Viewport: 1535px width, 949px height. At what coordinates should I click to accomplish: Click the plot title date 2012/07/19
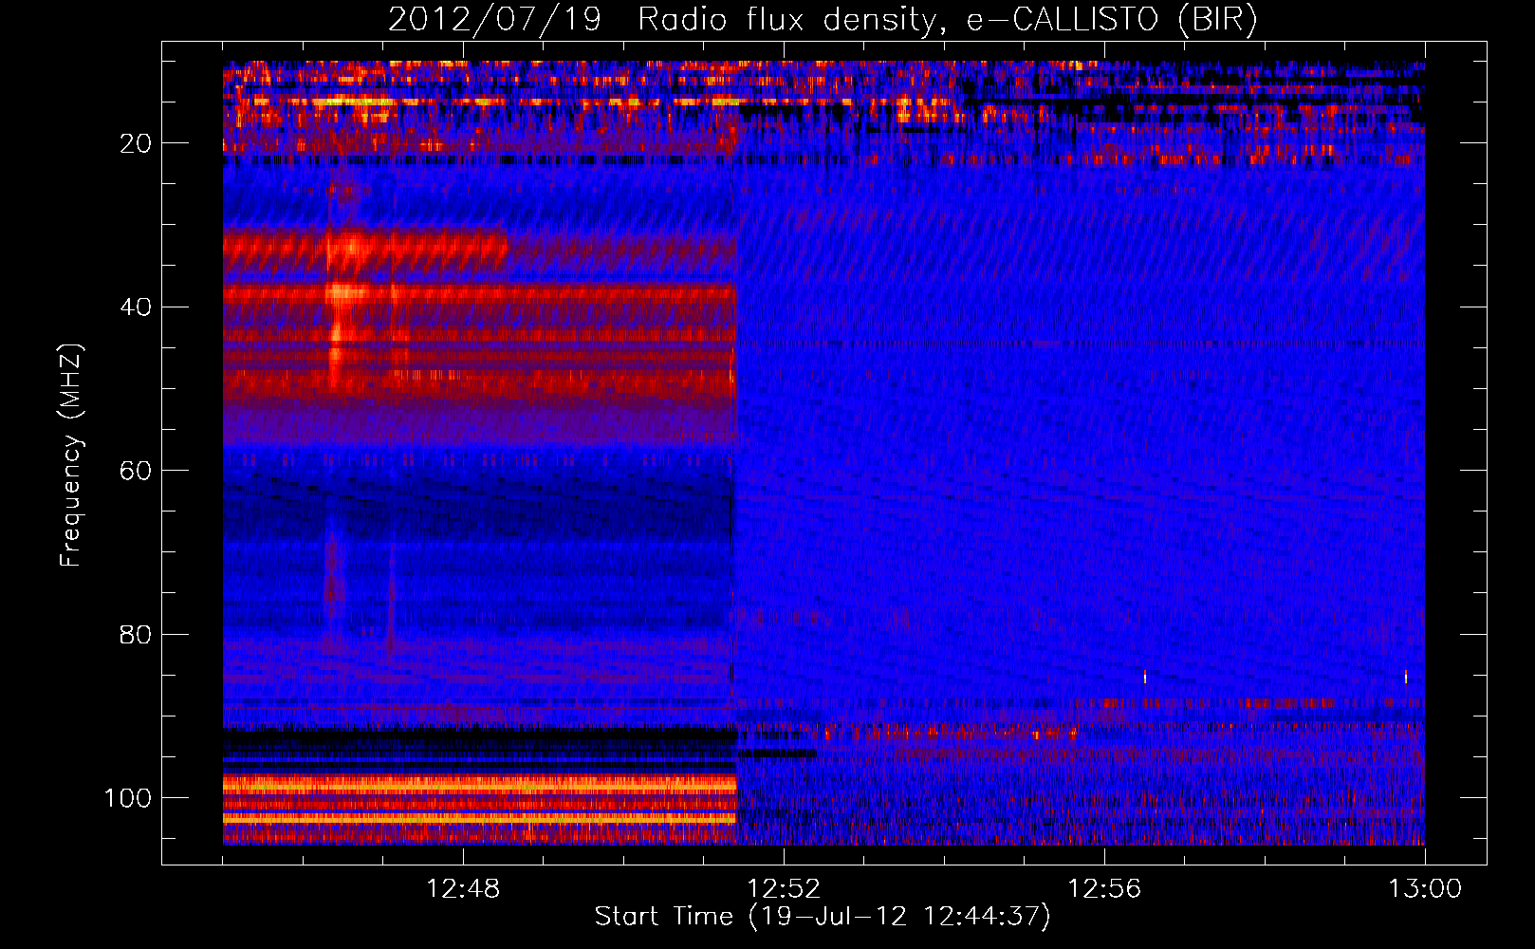[x=495, y=20]
